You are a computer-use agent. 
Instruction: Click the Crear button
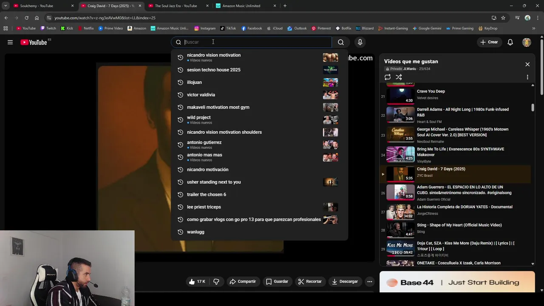point(489,42)
